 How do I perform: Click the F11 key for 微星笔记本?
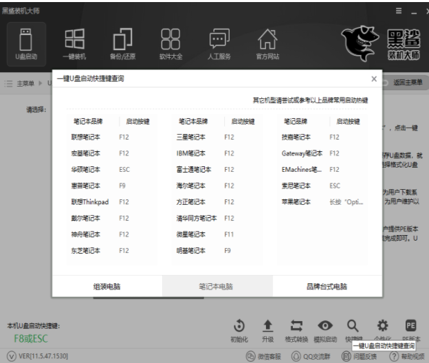coord(229,234)
